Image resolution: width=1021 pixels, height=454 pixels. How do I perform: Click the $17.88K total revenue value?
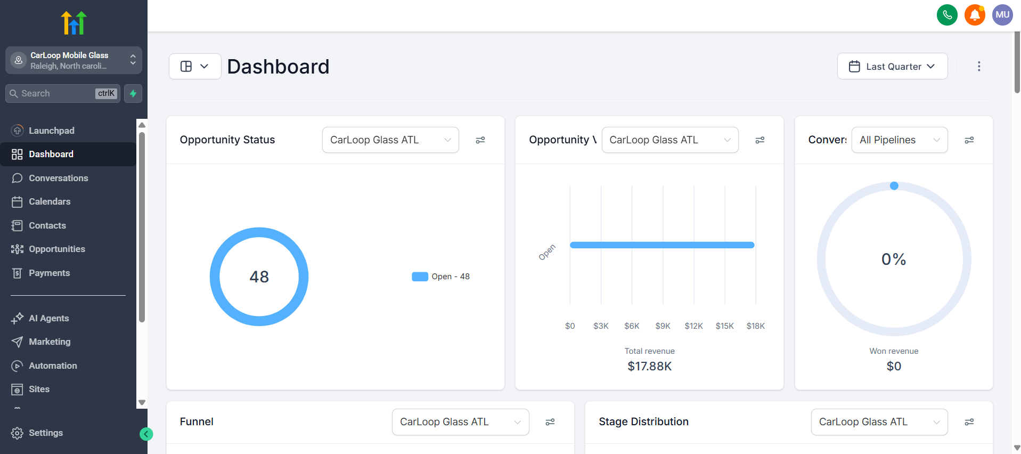[650, 366]
